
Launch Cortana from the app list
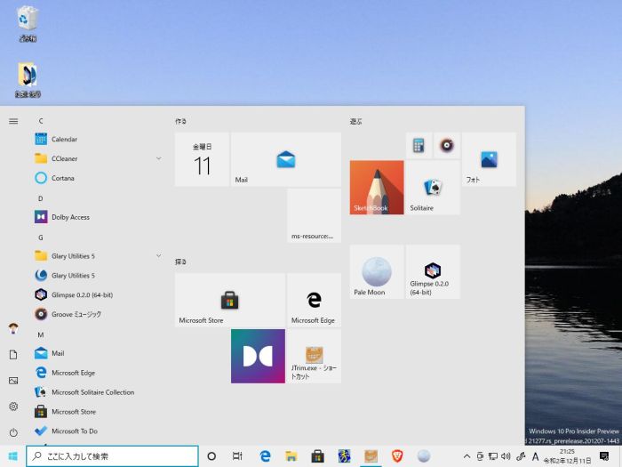point(63,178)
